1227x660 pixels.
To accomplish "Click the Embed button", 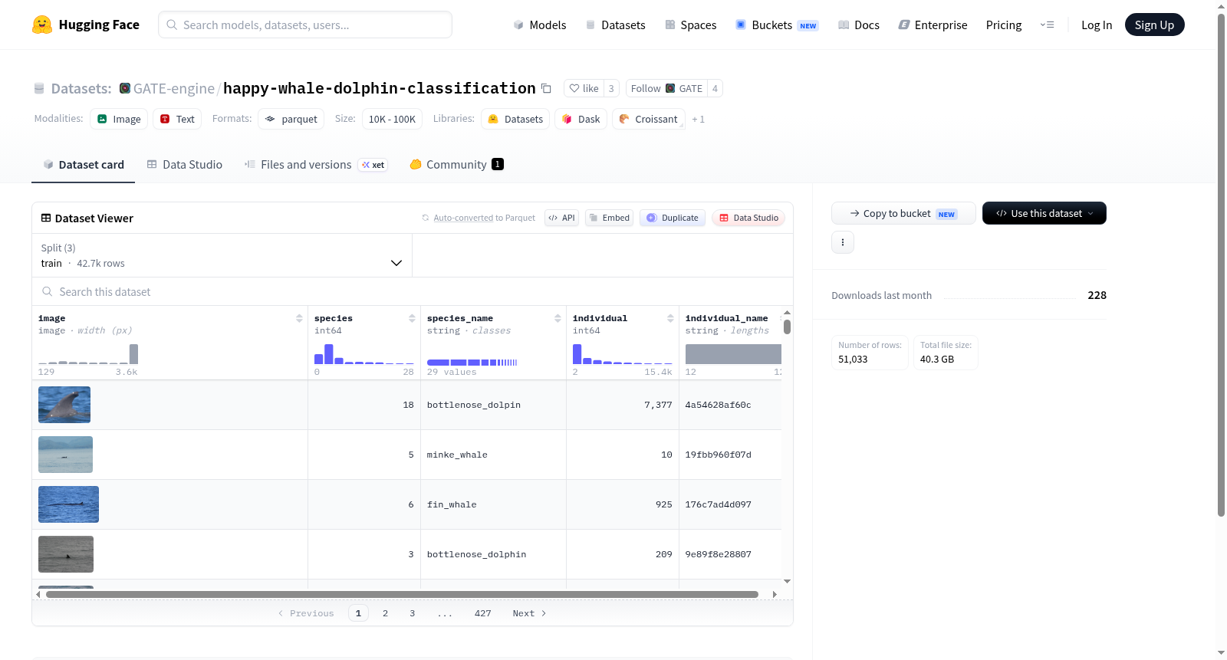I will [x=610, y=218].
